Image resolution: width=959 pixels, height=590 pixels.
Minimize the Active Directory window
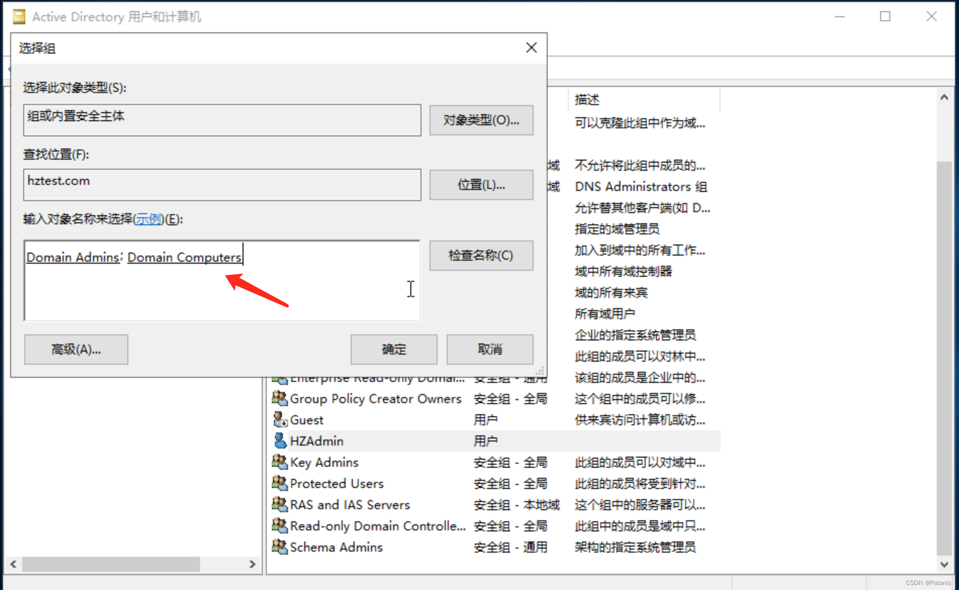(840, 17)
